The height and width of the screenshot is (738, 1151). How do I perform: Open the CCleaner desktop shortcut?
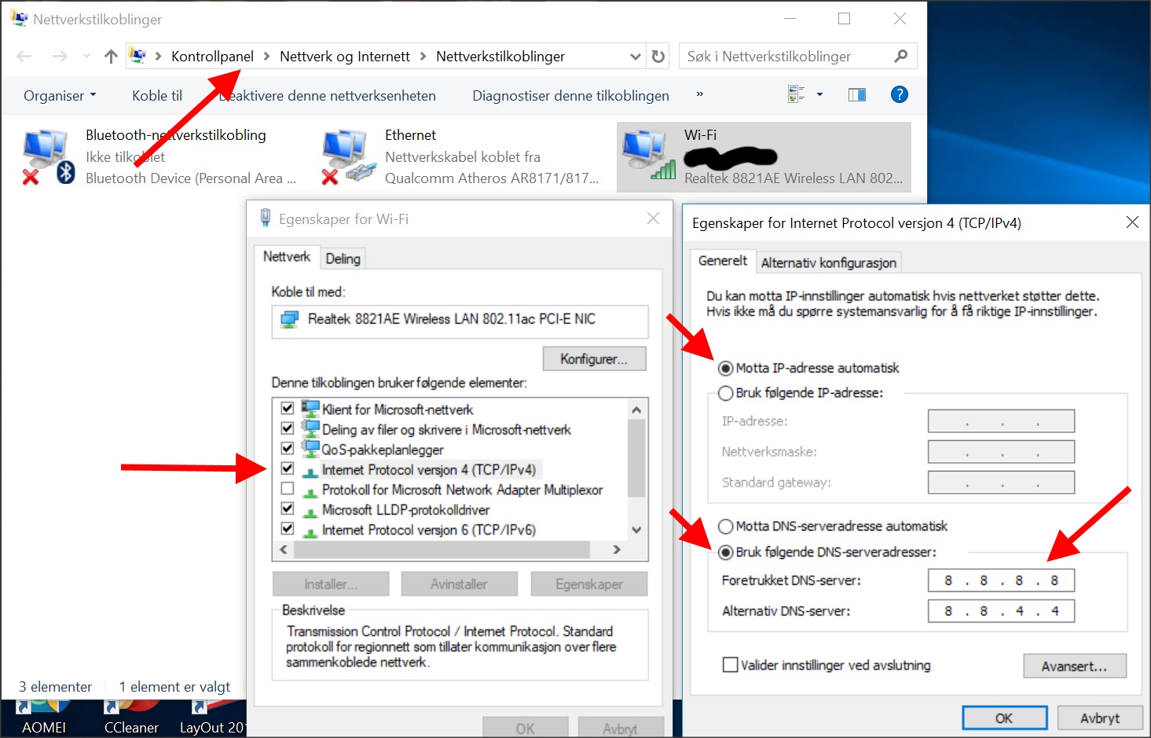coord(131,718)
